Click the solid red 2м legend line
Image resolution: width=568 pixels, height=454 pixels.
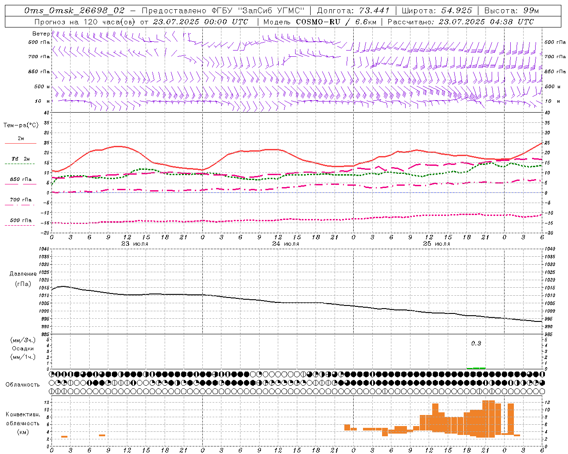pyautogui.click(x=20, y=143)
